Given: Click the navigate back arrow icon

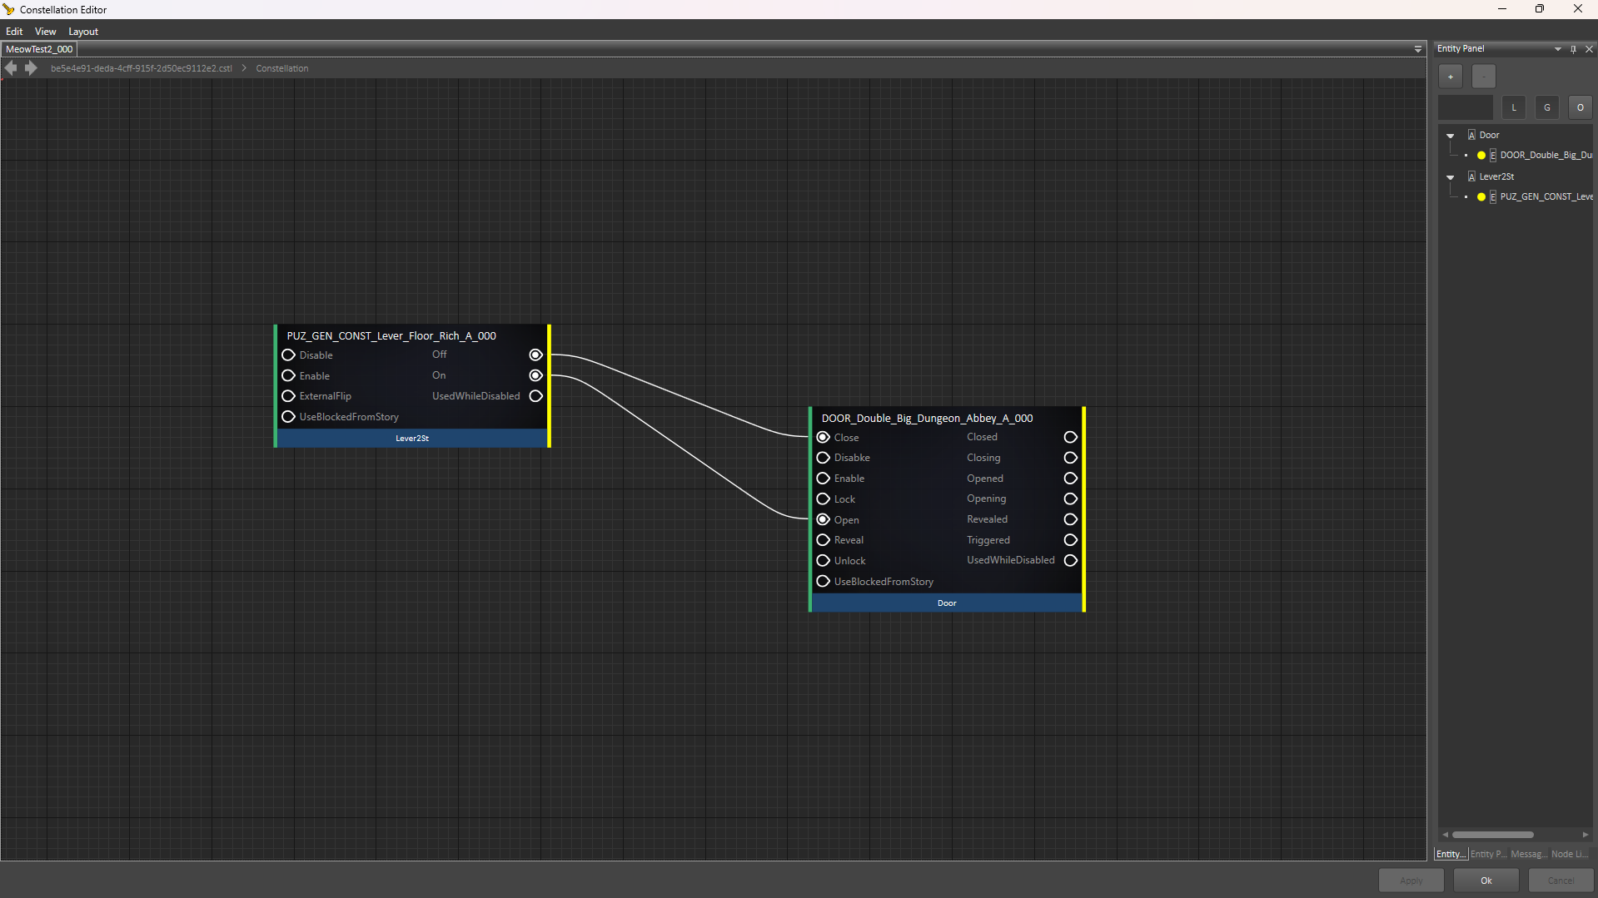Looking at the screenshot, I should click(11, 68).
